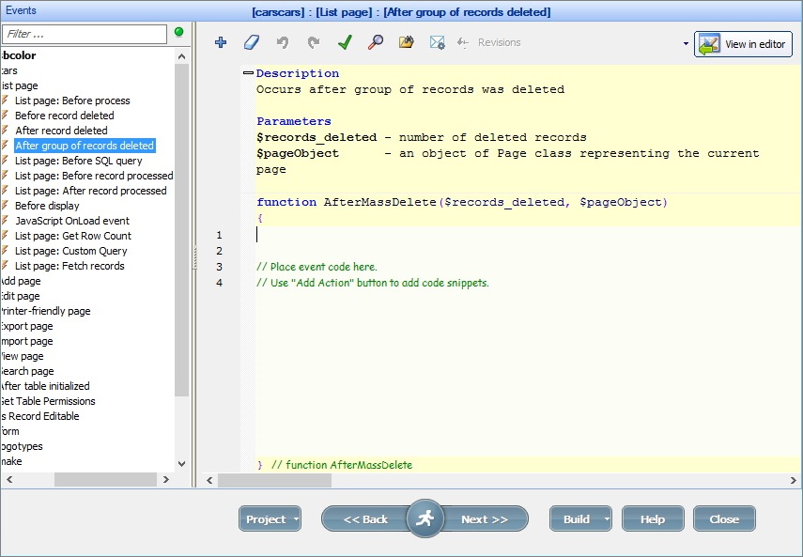Open the Build button dropdown arrow
Viewport: 803px width, 557px height.
pyautogui.click(x=607, y=519)
